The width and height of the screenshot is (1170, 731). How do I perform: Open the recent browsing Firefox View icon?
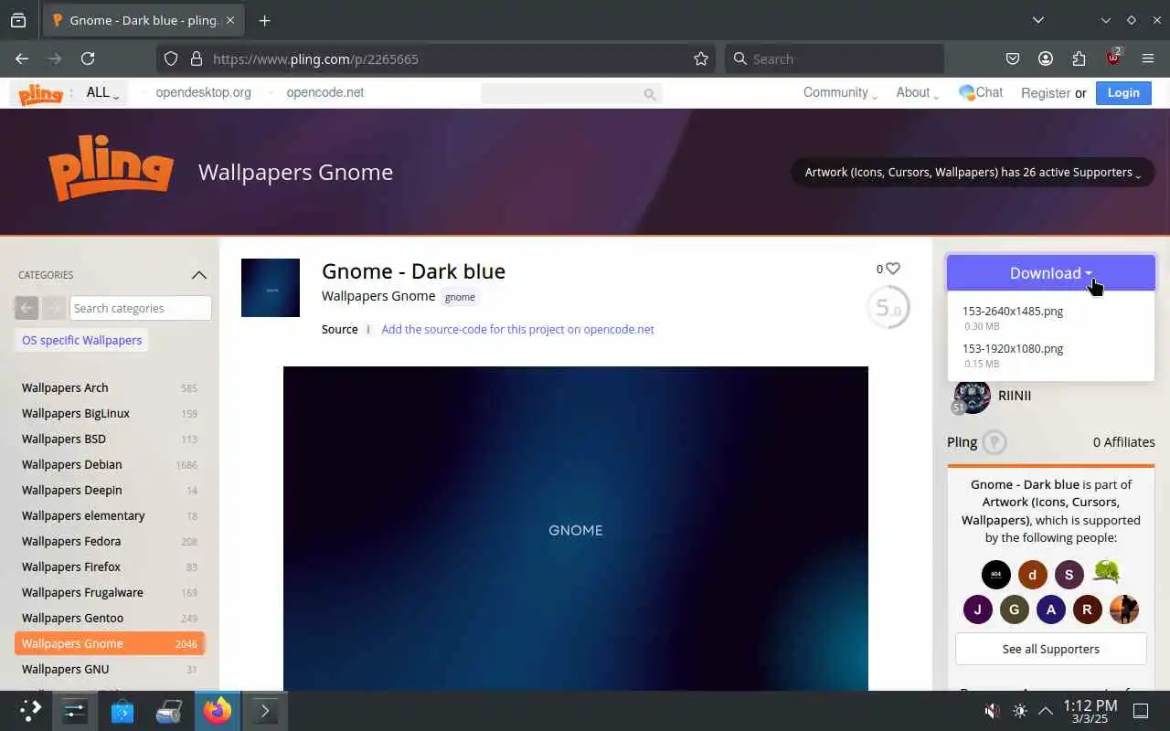coord(18,20)
